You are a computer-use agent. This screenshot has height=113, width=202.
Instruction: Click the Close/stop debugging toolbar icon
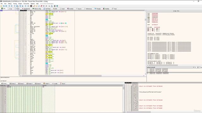(6, 6)
